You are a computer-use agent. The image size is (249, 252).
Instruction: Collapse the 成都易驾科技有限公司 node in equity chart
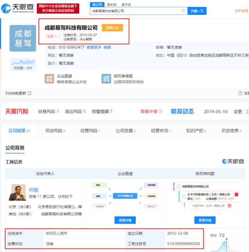[x=178, y=186]
